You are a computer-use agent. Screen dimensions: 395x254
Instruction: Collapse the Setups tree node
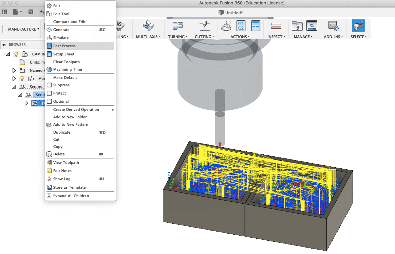click(x=14, y=87)
